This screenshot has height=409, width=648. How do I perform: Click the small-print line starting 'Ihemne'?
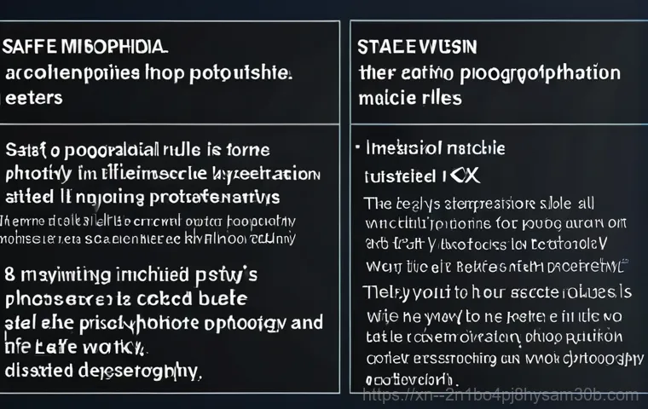[x=148, y=222]
